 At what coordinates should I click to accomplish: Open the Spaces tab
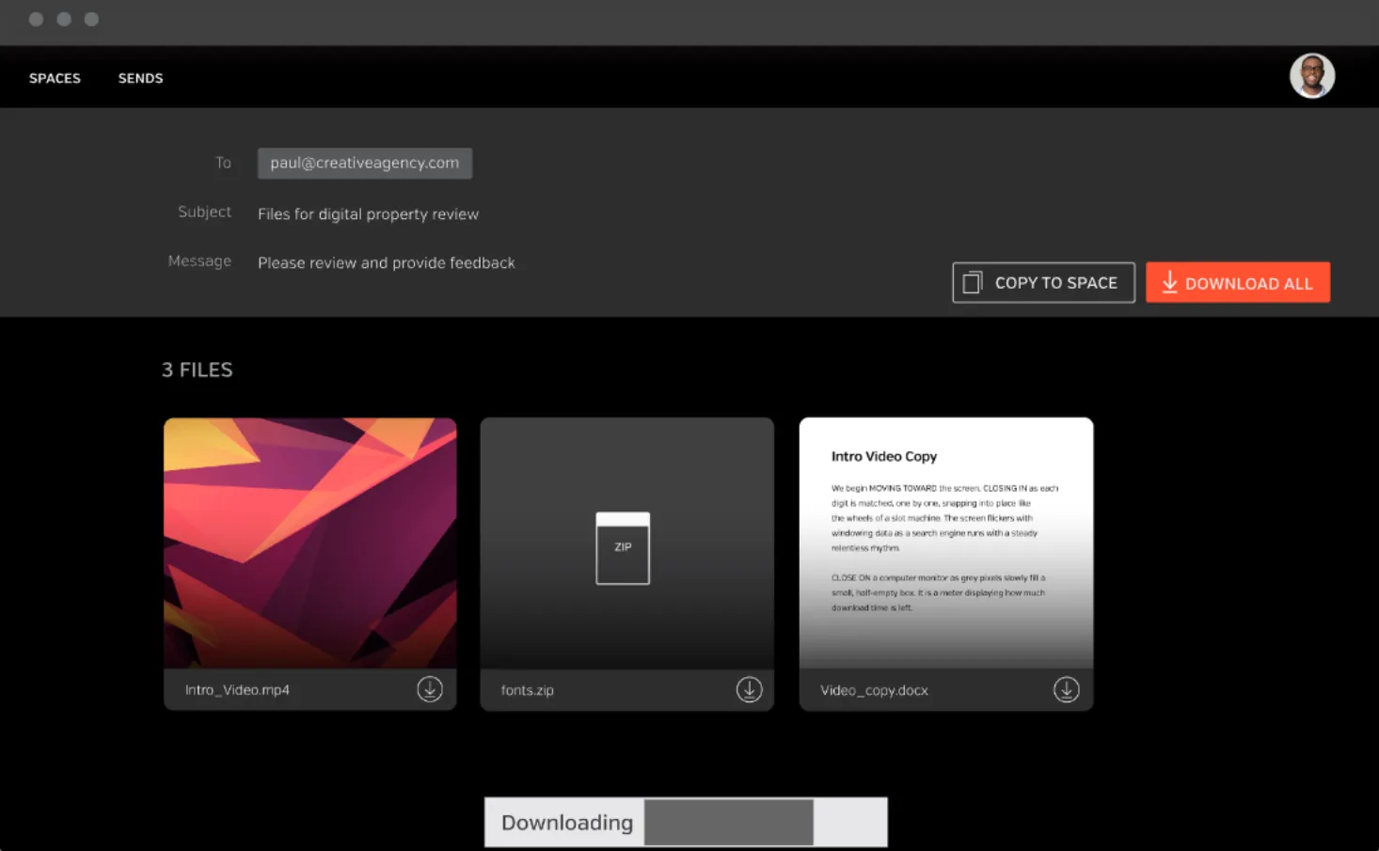pyautogui.click(x=55, y=78)
